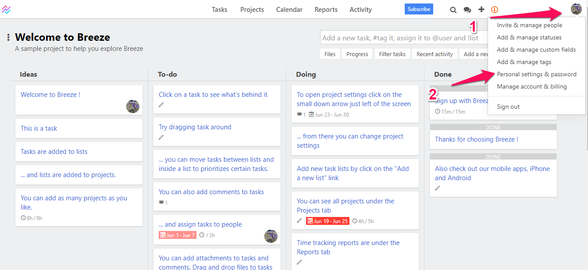Switch to the Calendar tab
This screenshot has height=270, width=588.
289,10
